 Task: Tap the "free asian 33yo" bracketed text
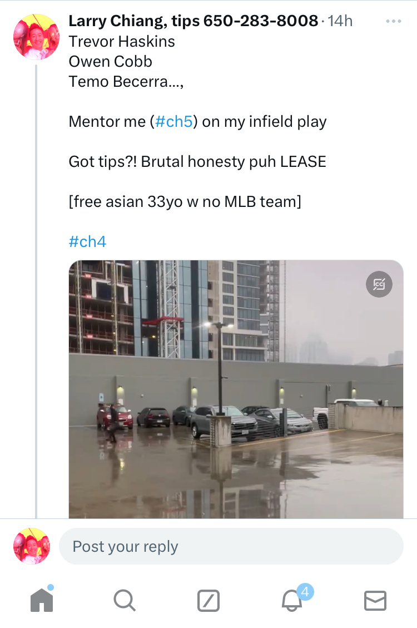[185, 201]
